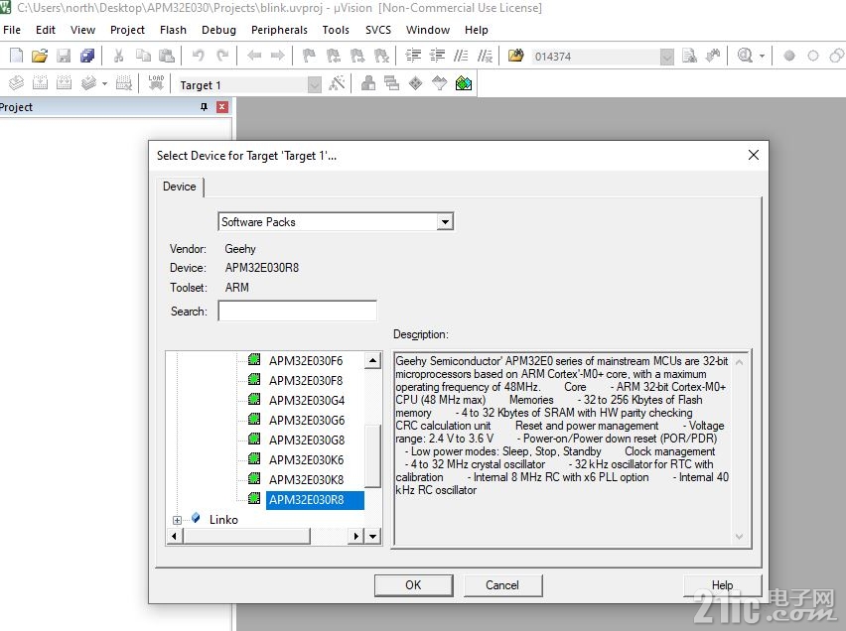Open the Peripherals menu

(x=279, y=30)
